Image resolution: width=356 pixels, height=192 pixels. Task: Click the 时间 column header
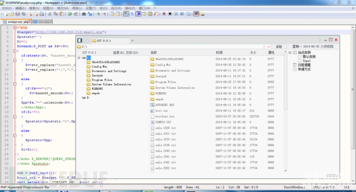[x=219, y=53]
